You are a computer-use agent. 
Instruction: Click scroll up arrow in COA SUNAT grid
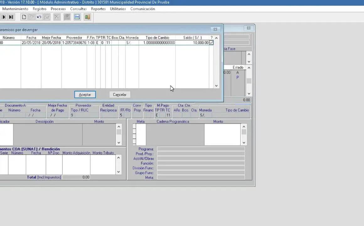(118, 158)
